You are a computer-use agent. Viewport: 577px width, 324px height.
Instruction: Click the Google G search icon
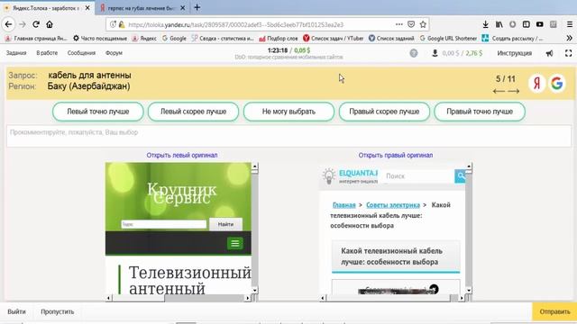coord(557,84)
